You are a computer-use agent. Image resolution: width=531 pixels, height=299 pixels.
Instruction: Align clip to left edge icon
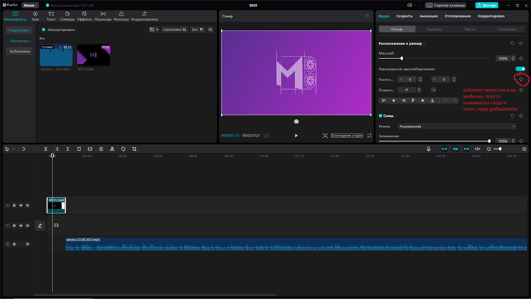[384, 100]
